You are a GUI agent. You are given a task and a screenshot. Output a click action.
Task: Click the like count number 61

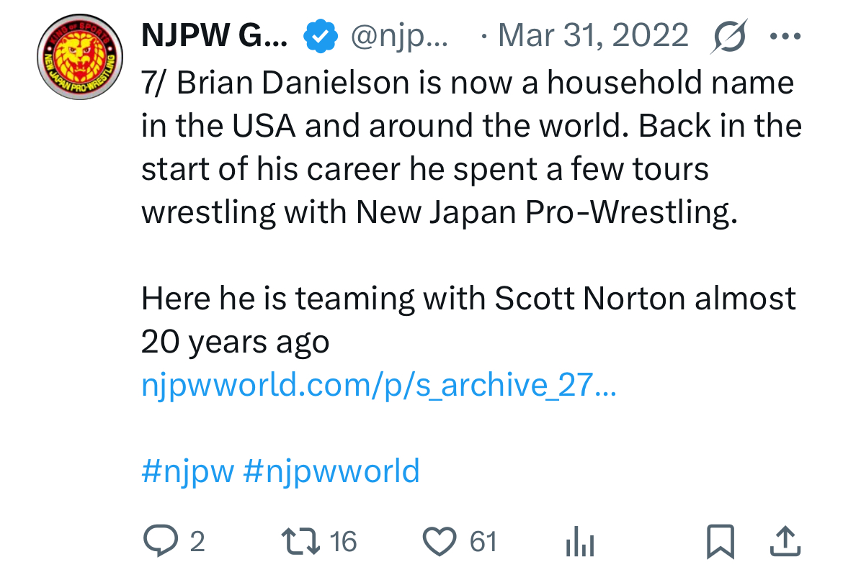[483, 541]
